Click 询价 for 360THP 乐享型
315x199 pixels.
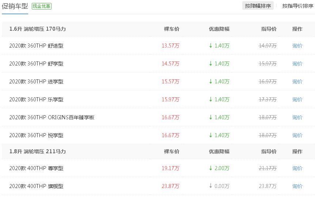(297, 99)
